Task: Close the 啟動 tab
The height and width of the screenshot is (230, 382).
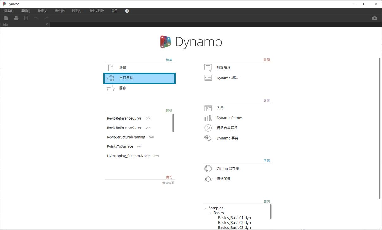Action: click(47, 24)
